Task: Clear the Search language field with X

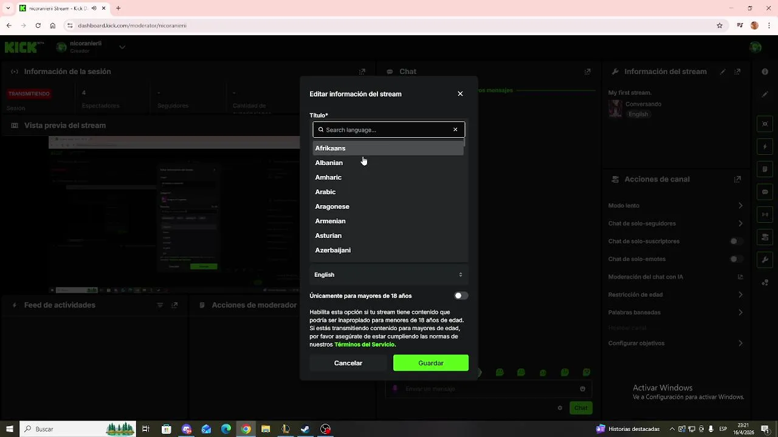Action: point(455,130)
